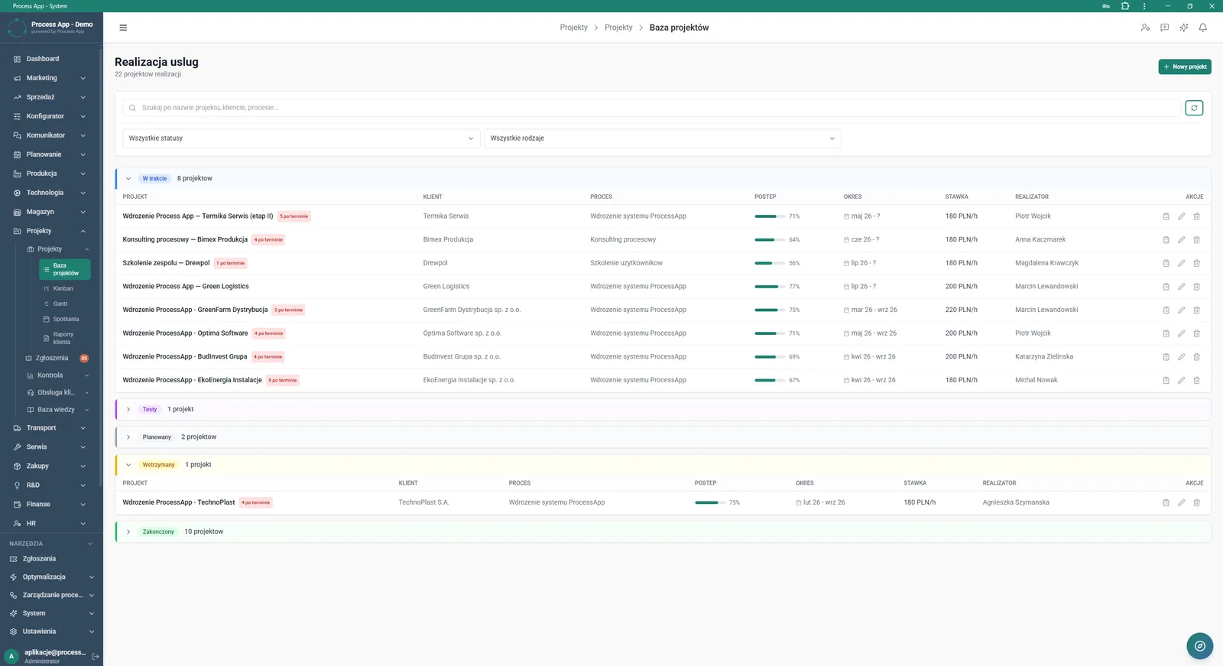Open the add comment chat icon
Image resolution: width=1223 pixels, height=666 pixels.
(x=1164, y=28)
